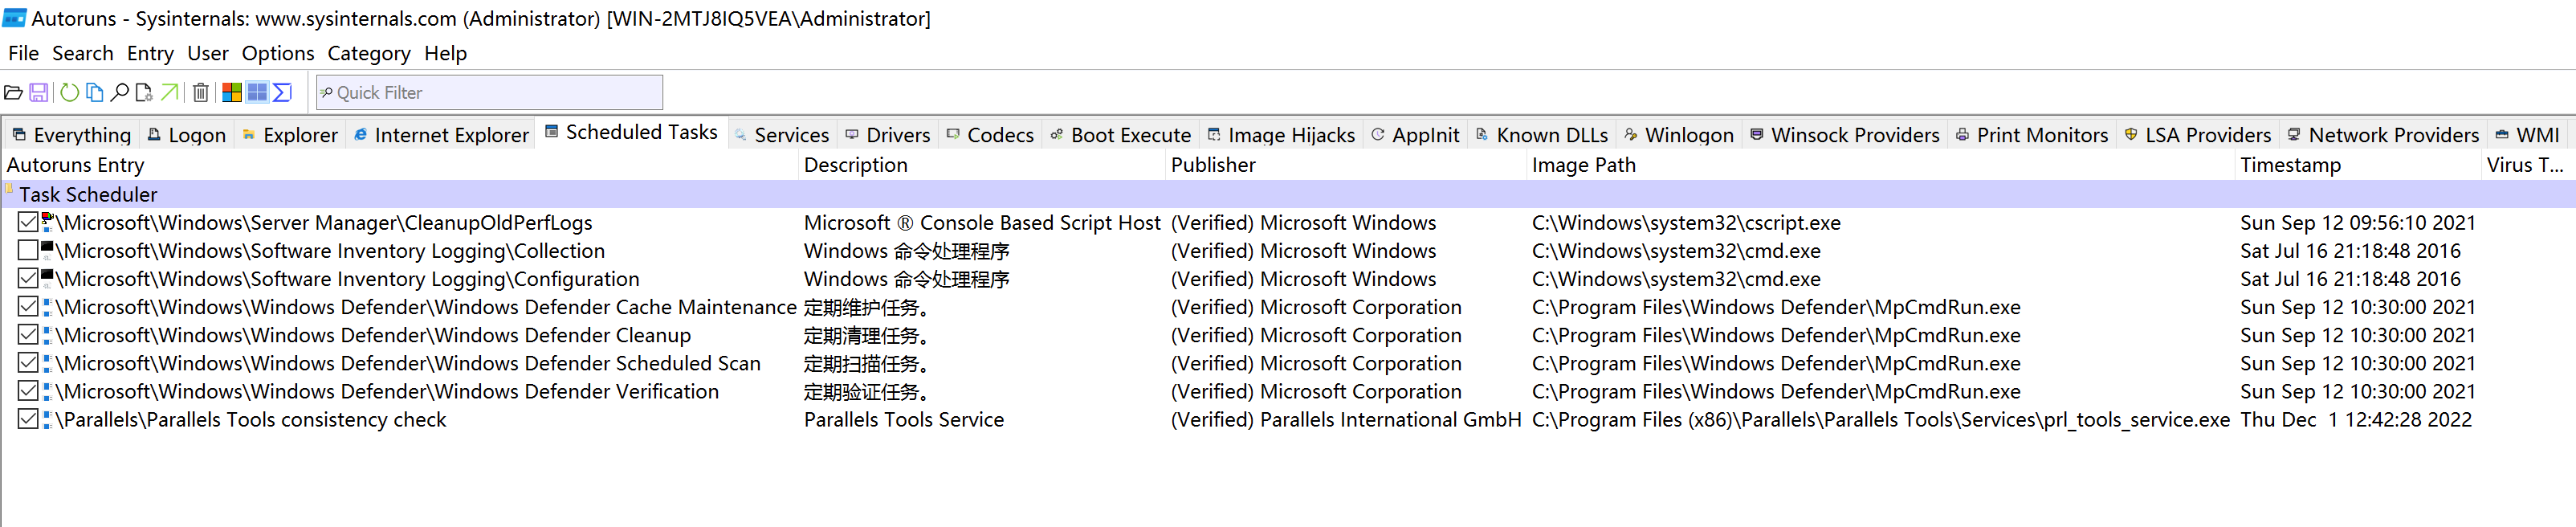The width and height of the screenshot is (2576, 527).
Task: Open the Options menu
Action: pos(277,53)
